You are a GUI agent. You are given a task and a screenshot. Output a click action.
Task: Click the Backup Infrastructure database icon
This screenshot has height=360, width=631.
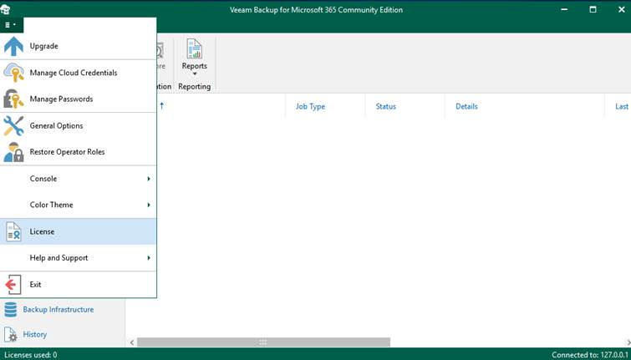pyautogui.click(x=11, y=310)
